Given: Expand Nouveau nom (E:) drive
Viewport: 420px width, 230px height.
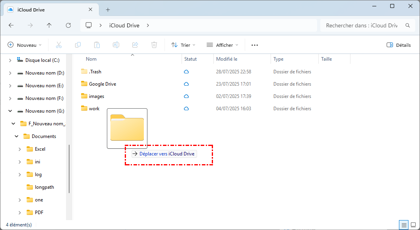Looking at the screenshot, I should [x=10, y=86].
